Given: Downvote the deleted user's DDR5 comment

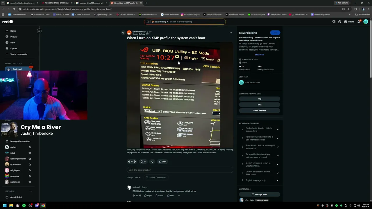Looking at the screenshot, I should point(140,196).
